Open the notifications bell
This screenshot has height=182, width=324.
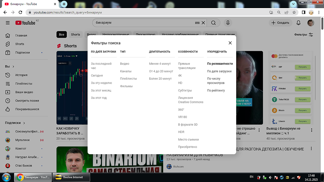[x=298, y=23]
